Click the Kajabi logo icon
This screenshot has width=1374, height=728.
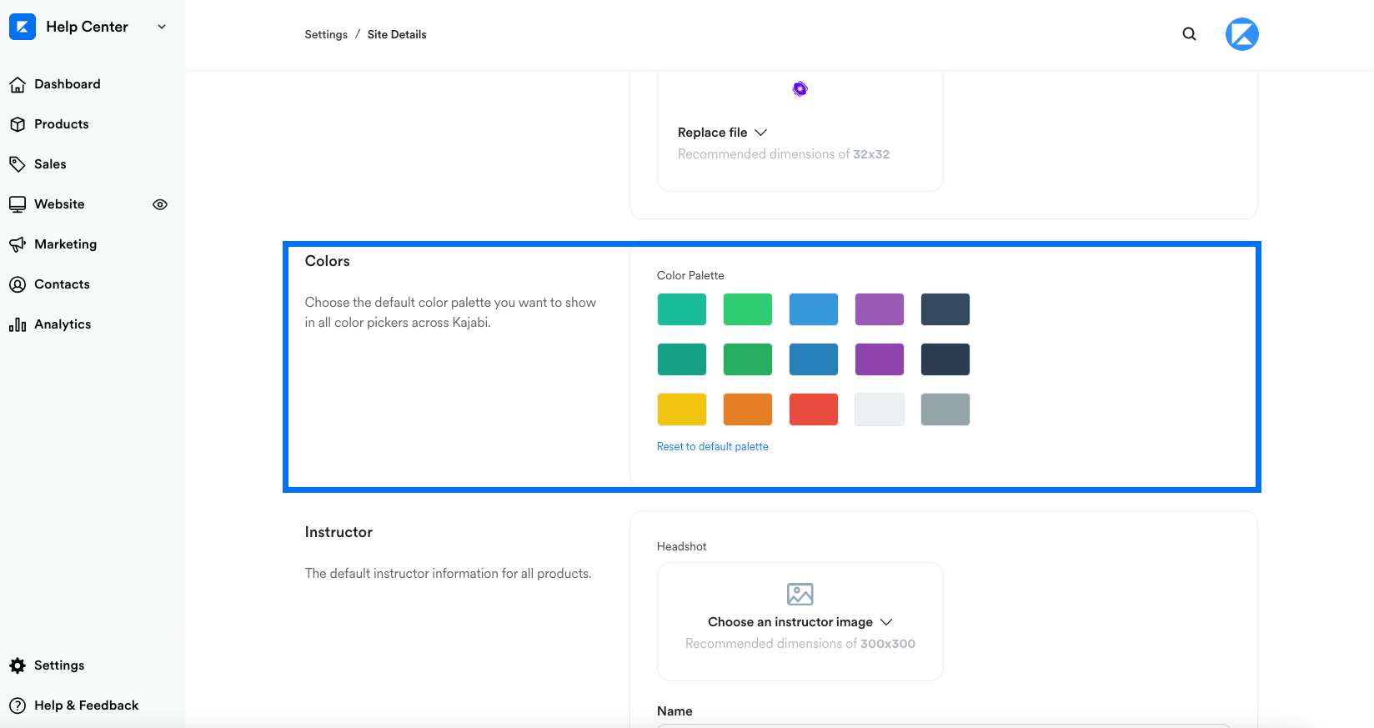[x=23, y=27]
